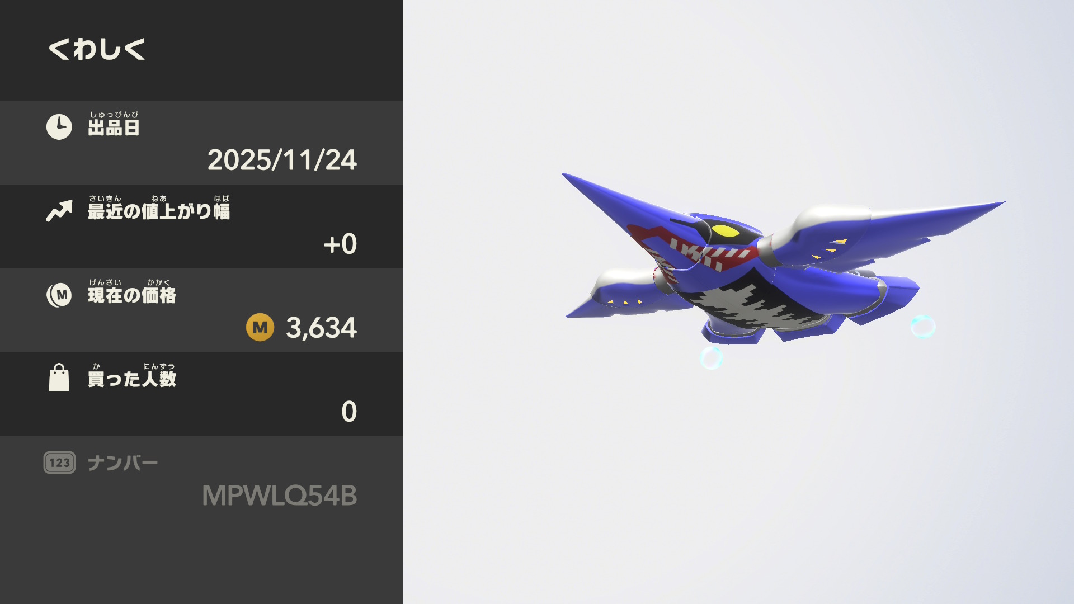This screenshot has height=604, width=1074.
Task: Click the rising arrow trend icon
Action: (x=59, y=211)
